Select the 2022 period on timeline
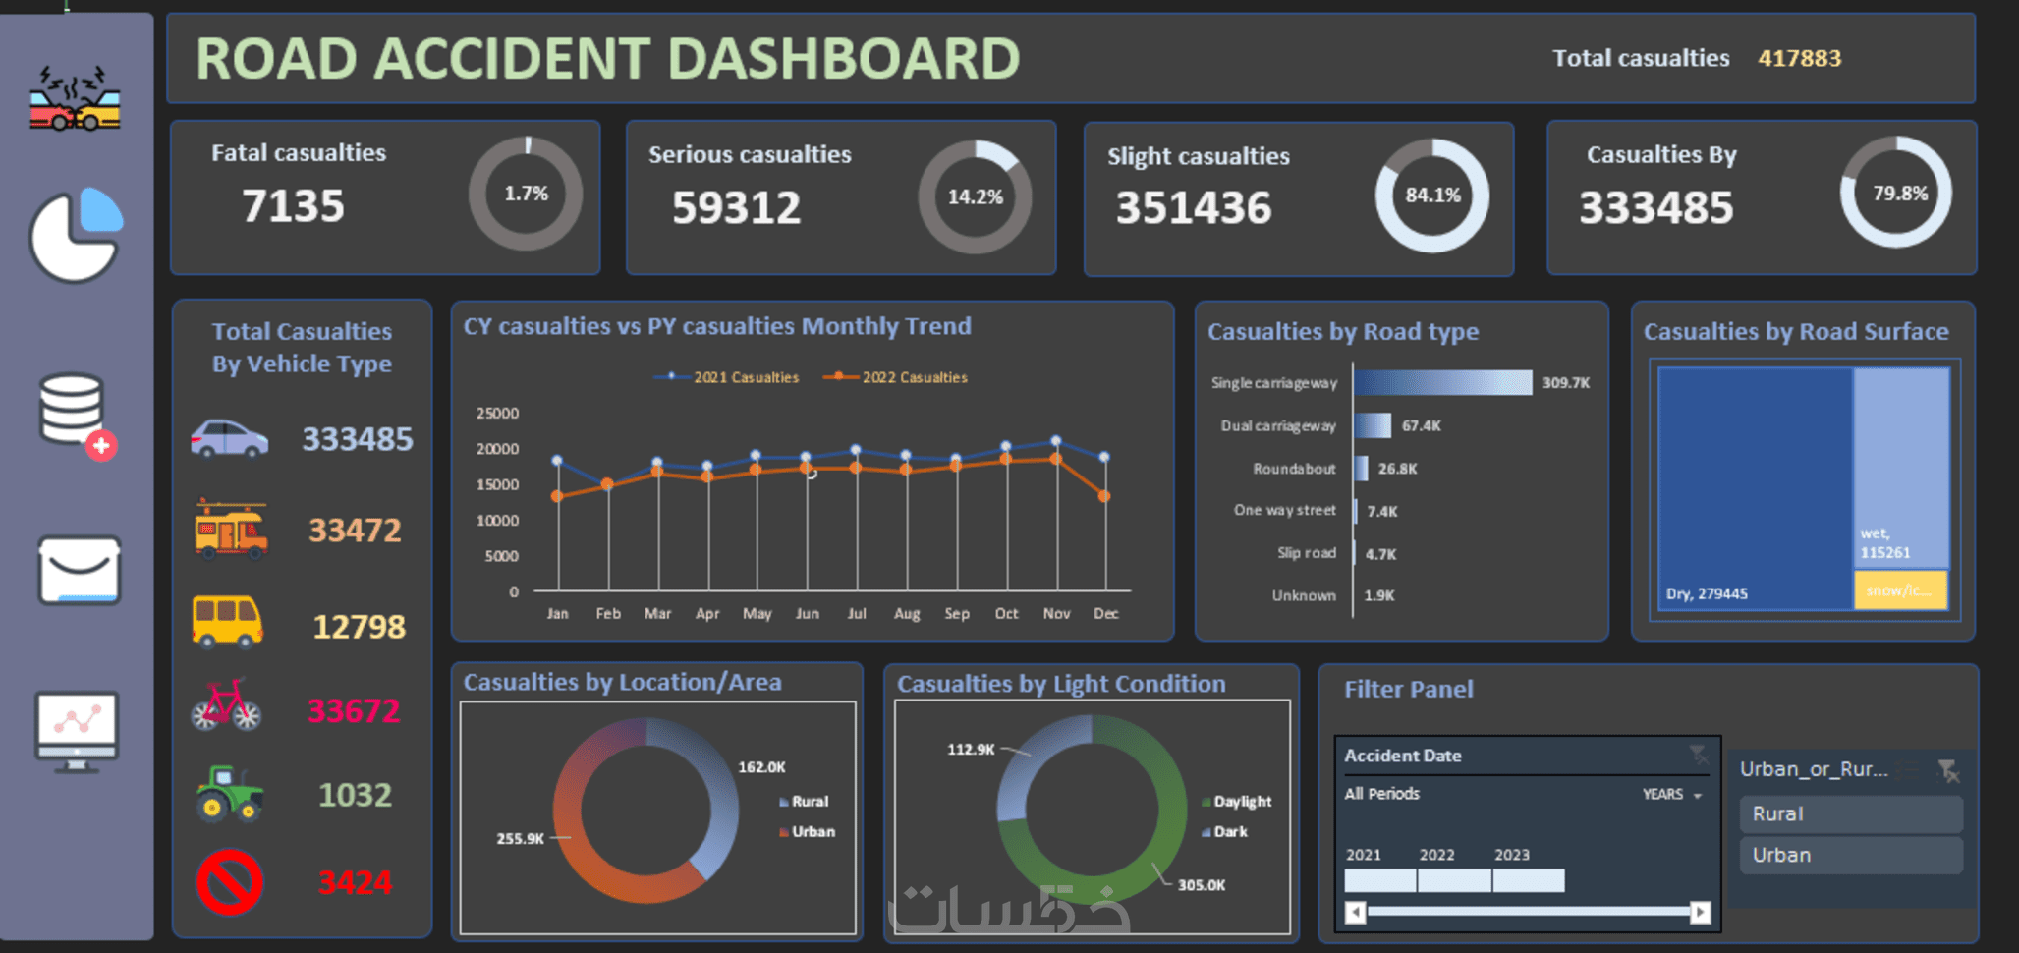Screen dimensions: 2019x953 coord(1454,880)
